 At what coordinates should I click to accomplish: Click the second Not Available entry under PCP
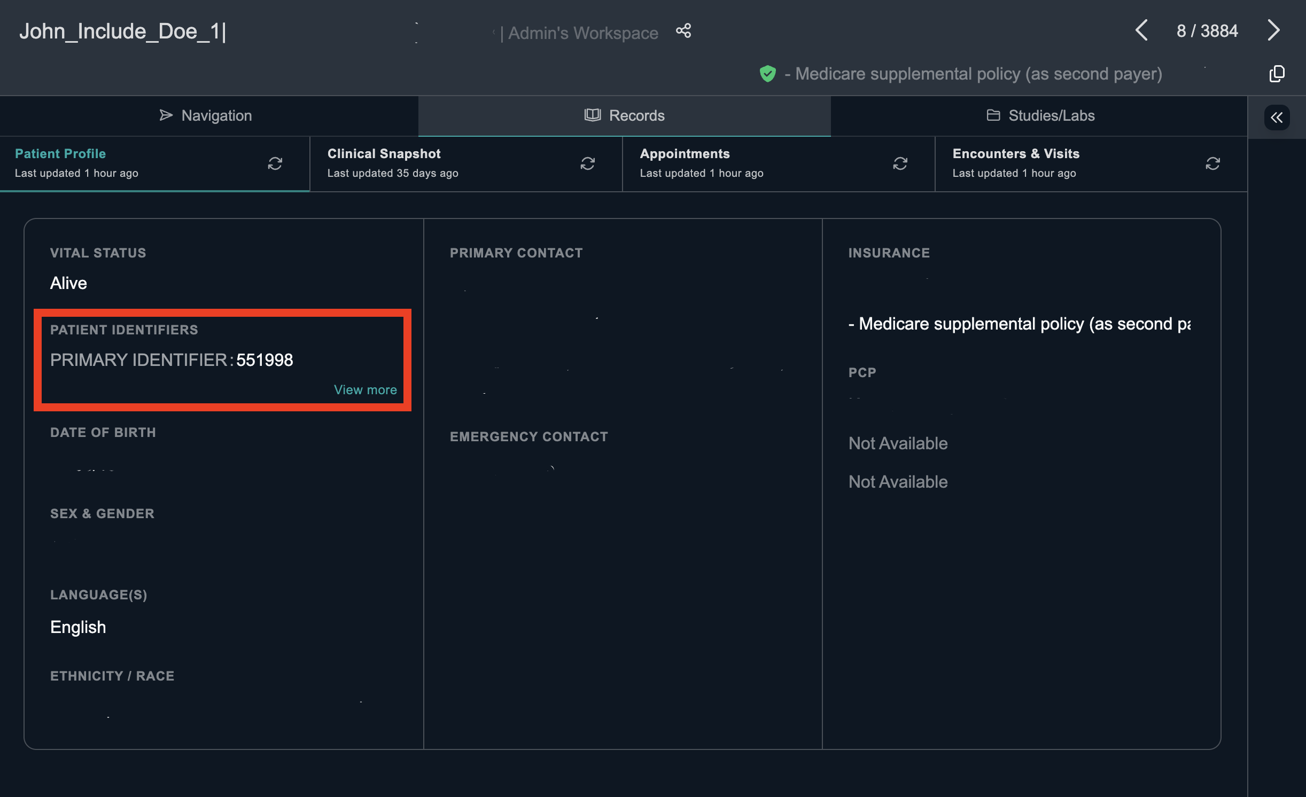(898, 482)
